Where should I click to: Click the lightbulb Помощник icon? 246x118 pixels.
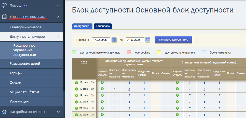coord(4,5)
